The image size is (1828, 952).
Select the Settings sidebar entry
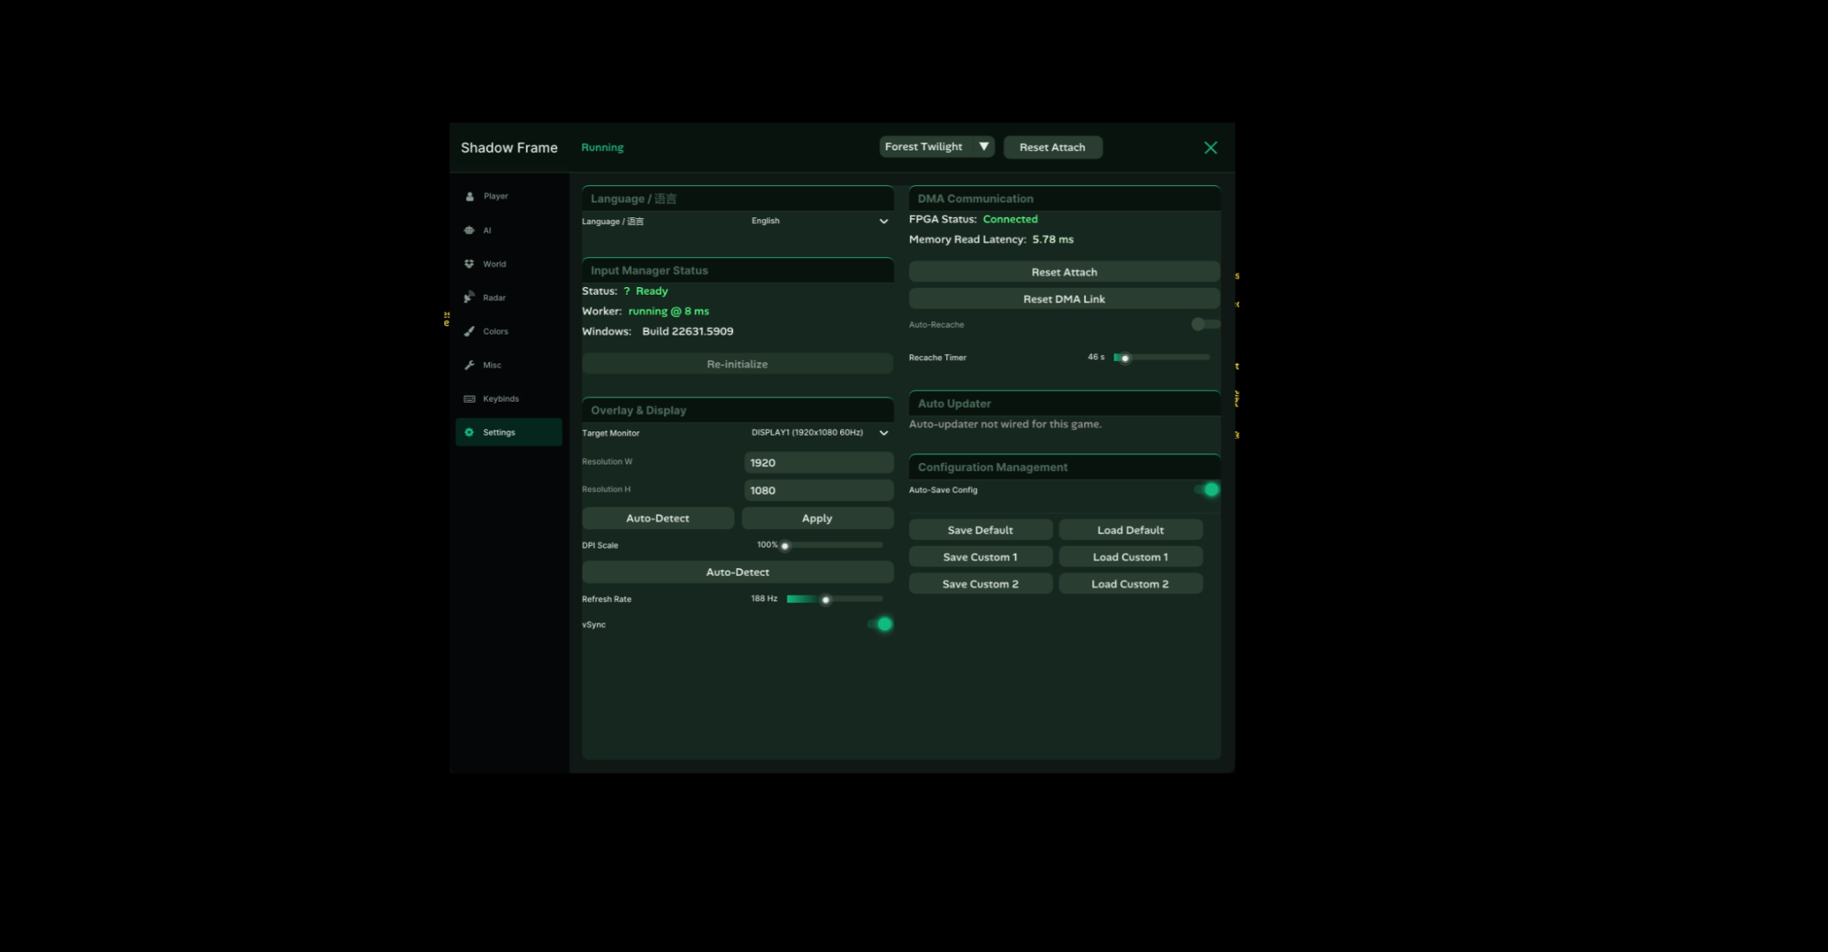(508, 432)
